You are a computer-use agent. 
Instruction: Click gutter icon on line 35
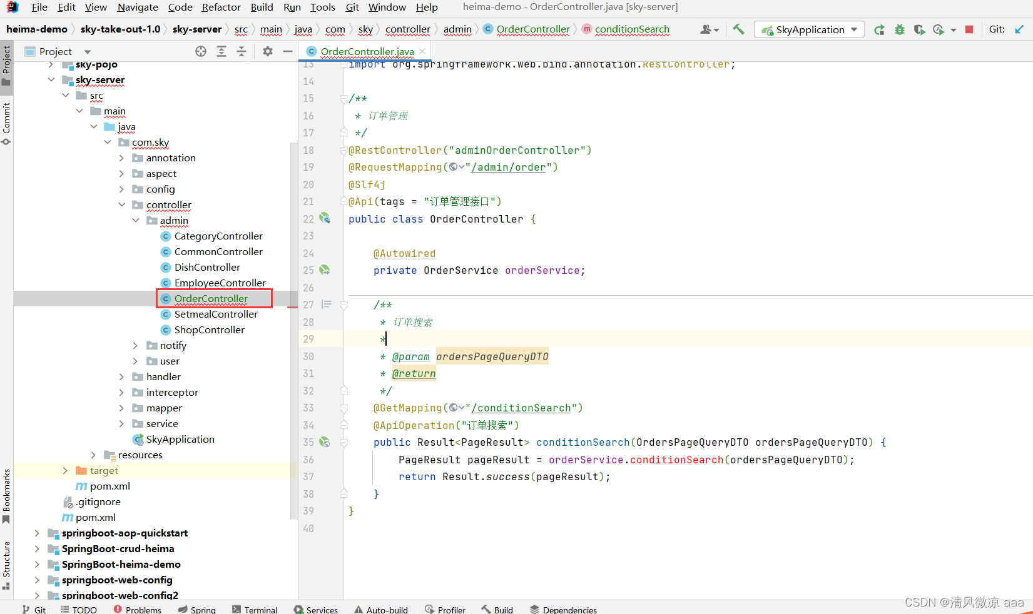pos(325,442)
